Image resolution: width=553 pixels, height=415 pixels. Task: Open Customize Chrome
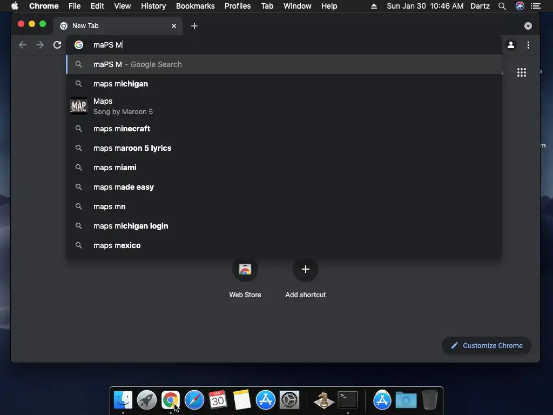coord(487,345)
